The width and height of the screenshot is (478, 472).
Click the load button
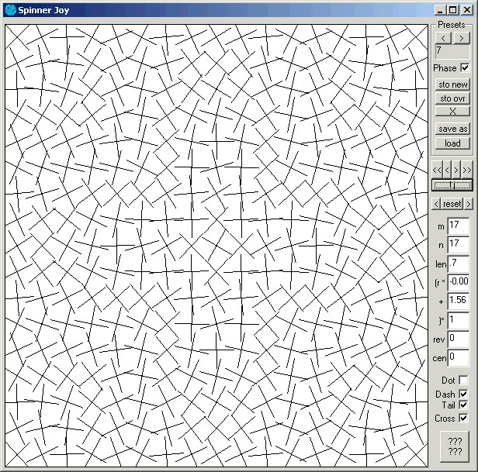point(452,143)
